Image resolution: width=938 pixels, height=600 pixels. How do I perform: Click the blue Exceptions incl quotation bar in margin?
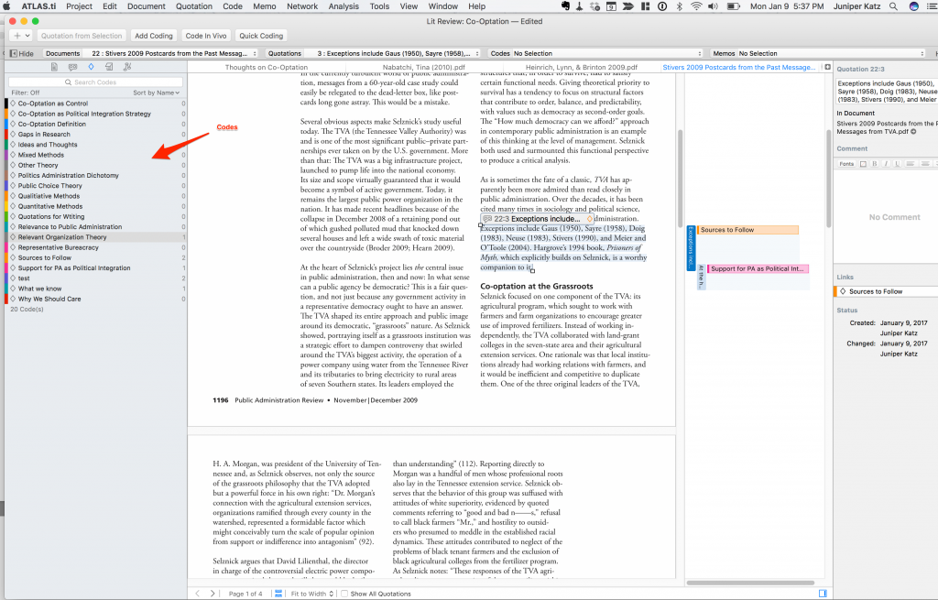(x=691, y=247)
